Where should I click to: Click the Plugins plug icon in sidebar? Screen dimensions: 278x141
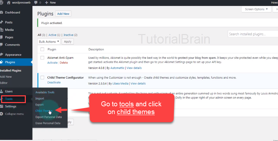point(1,62)
